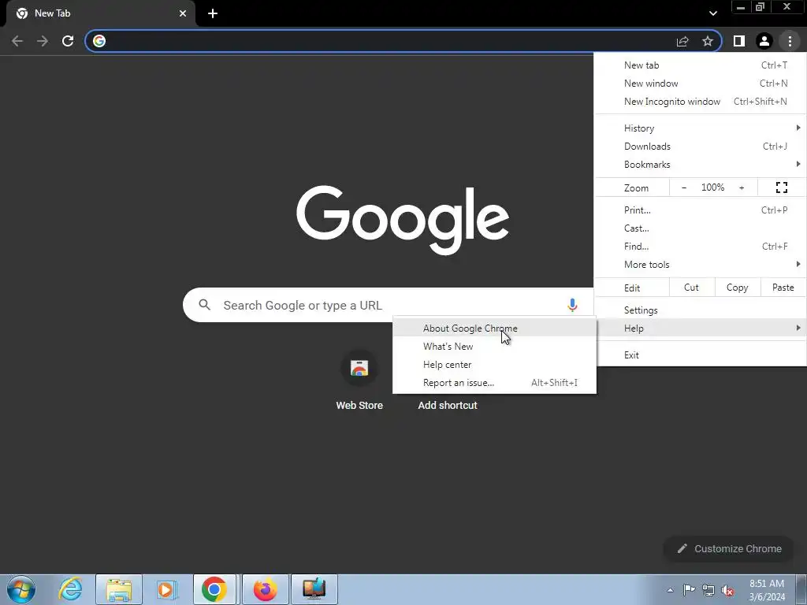Click Cut in the Edit row
807x605 pixels.
pos(692,288)
